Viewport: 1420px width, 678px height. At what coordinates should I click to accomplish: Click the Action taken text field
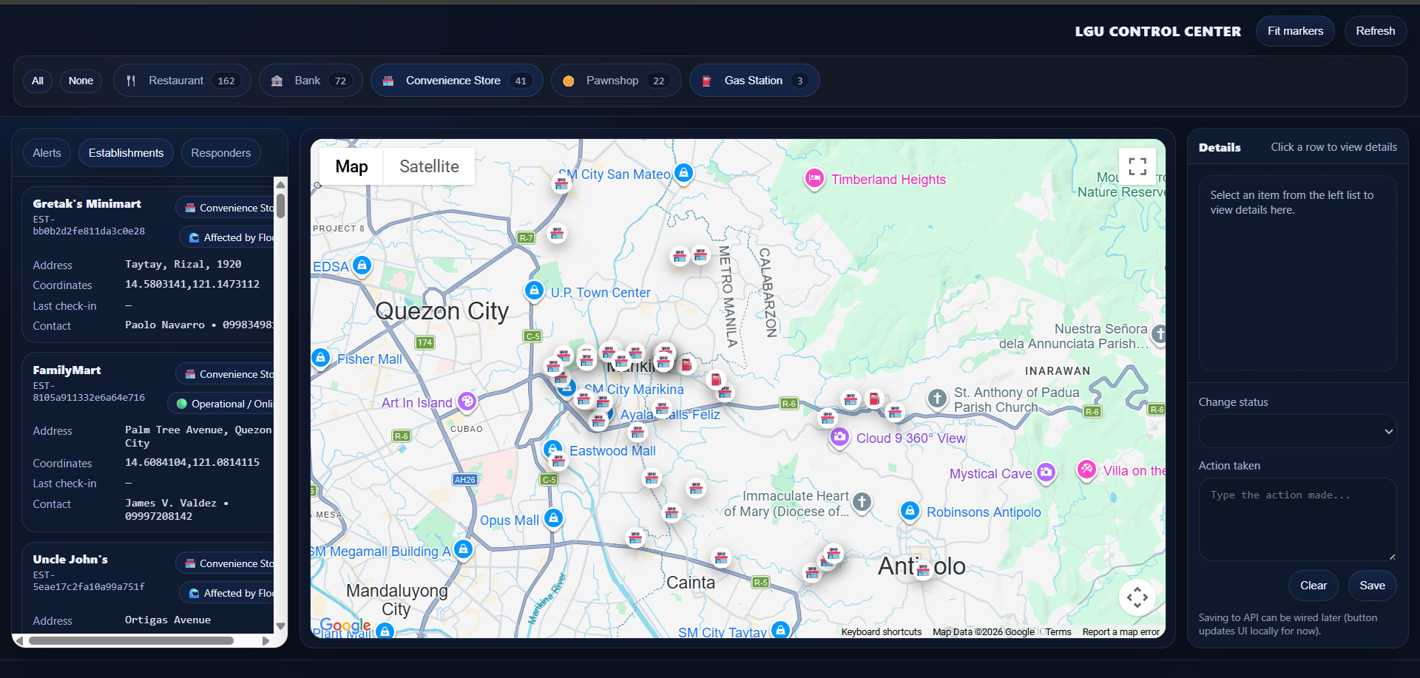pos(1296,518)
